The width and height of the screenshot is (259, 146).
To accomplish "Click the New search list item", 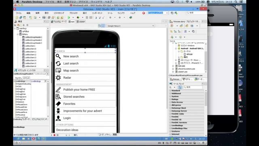I will 85,56.
